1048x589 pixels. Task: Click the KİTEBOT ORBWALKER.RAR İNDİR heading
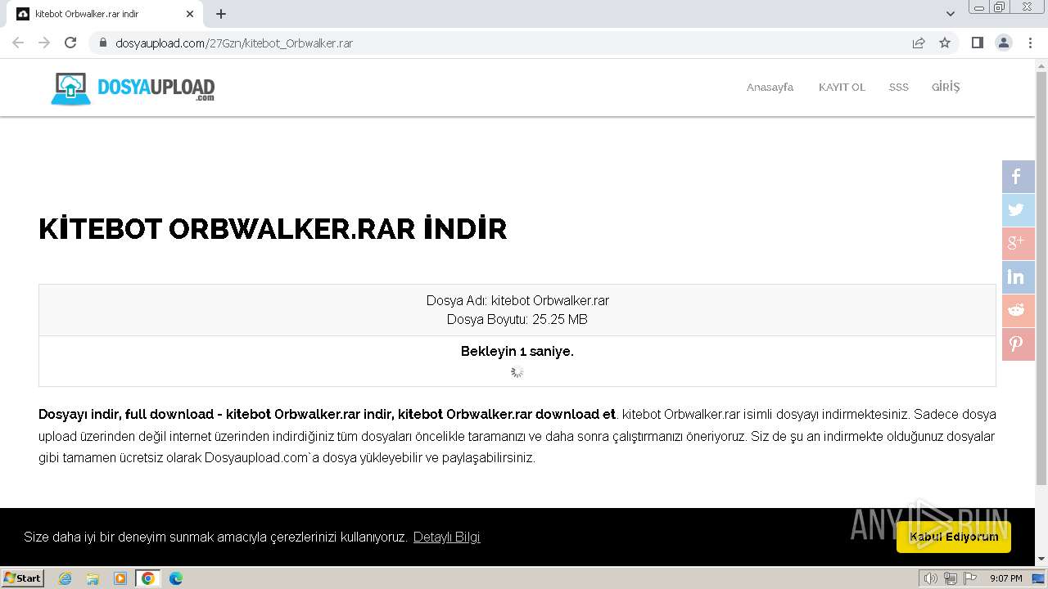[x=273, y=229]
